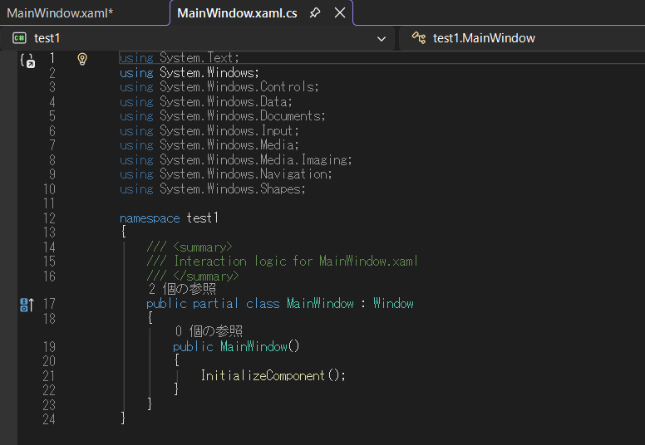The height and width of the screenshot is (445, 645).
Task: Close the MainWindow.xaml.cs tab
Action: (x=339, y=13)
